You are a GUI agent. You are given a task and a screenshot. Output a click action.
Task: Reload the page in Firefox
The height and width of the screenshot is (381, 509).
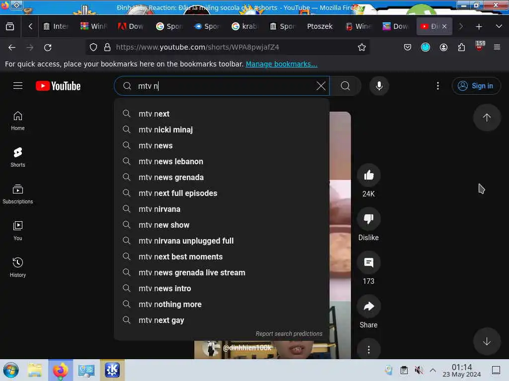point(48,48)
